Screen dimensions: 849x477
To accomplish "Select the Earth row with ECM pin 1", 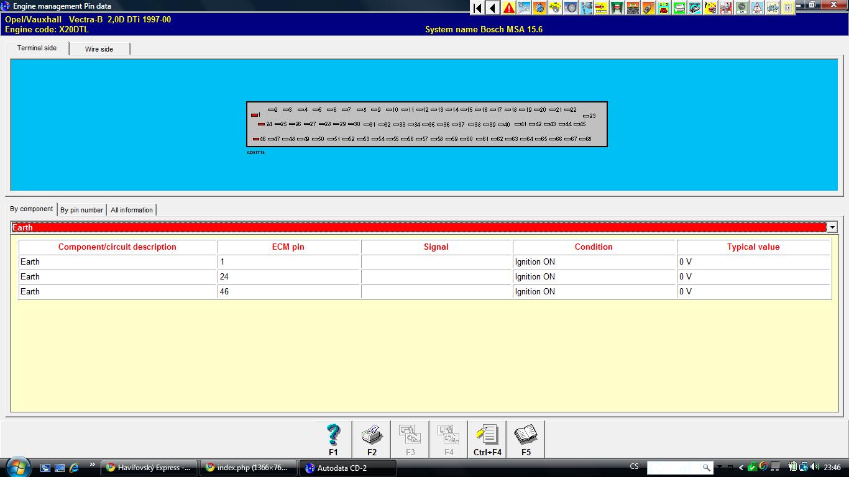I will 118,262.
